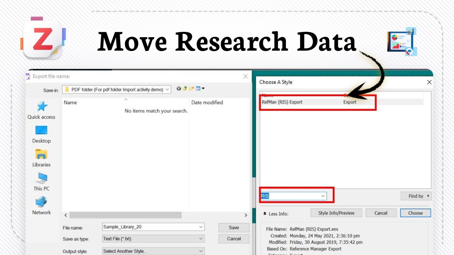454x255 pixels.
Task: Collapse the Less Info section
Action: point(276,214)
